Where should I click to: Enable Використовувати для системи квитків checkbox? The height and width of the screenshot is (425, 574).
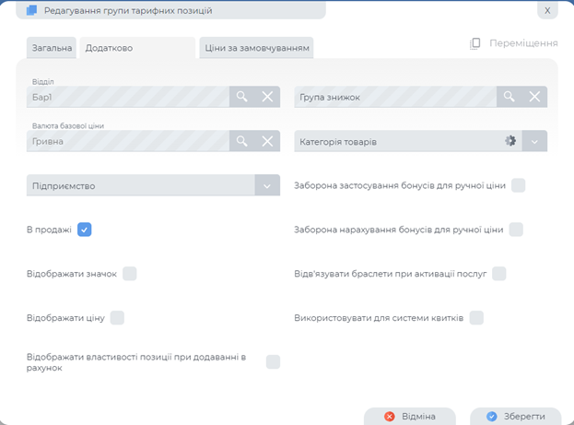476,318
